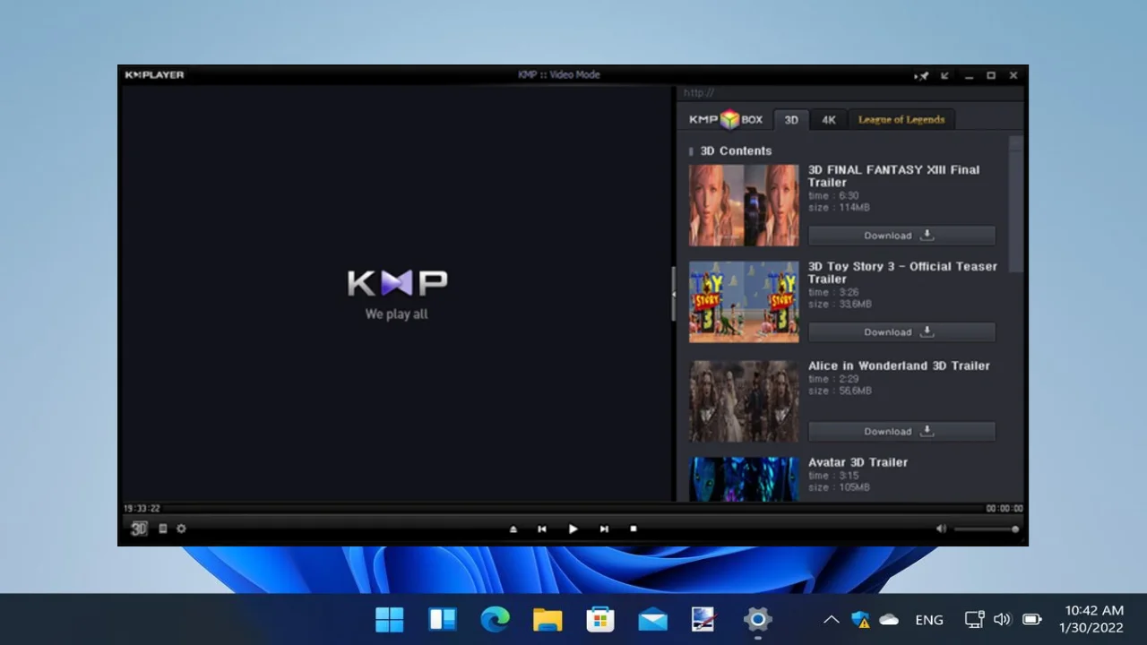Mute audio using the speaker icon
The width and height of the screenshot is (1147, 645).
coord(941,529)
